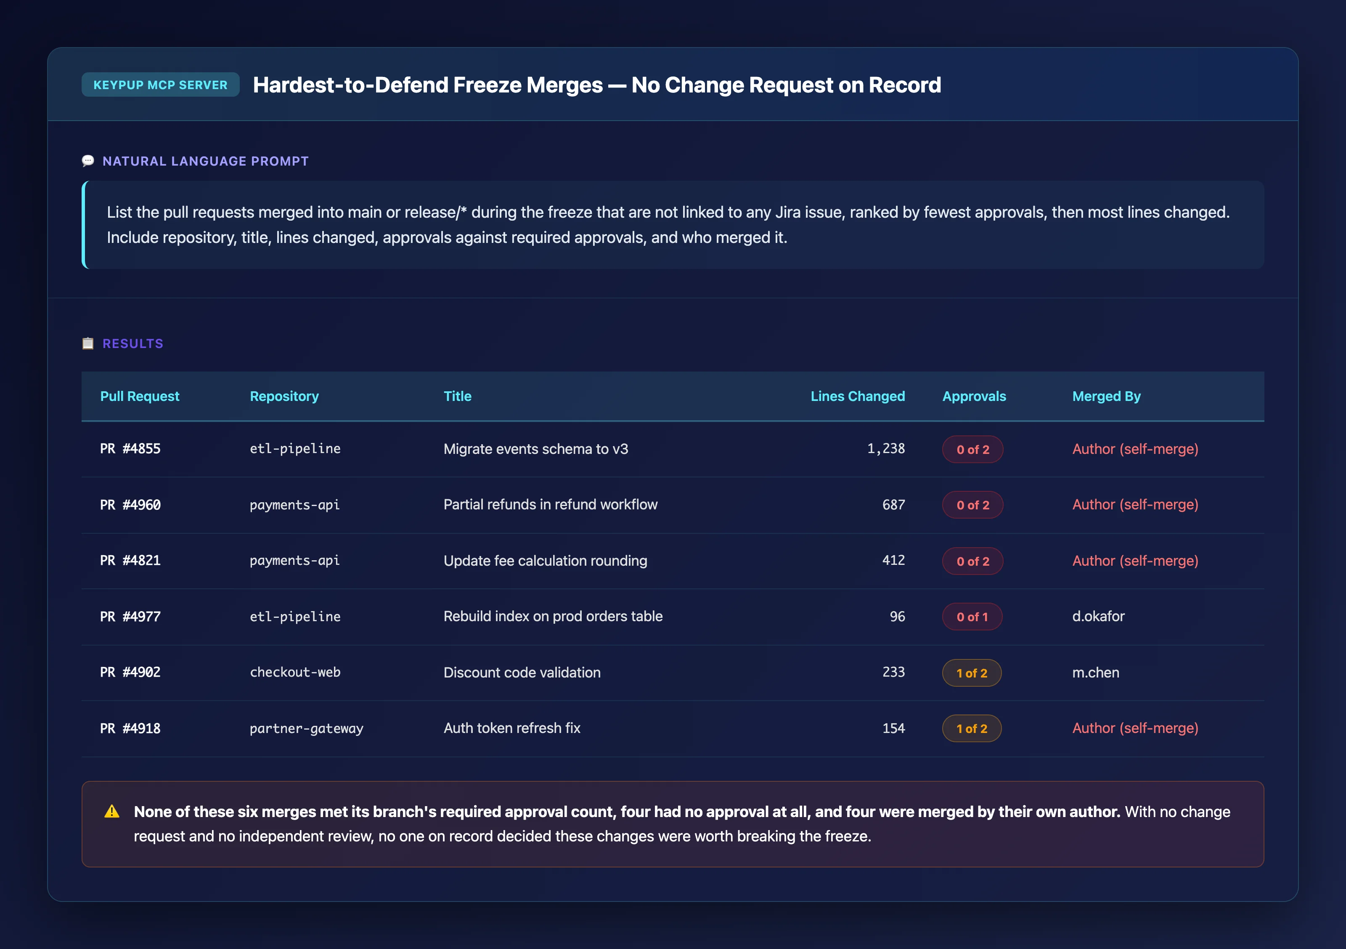Click the Approvals column header

(974, 396)
